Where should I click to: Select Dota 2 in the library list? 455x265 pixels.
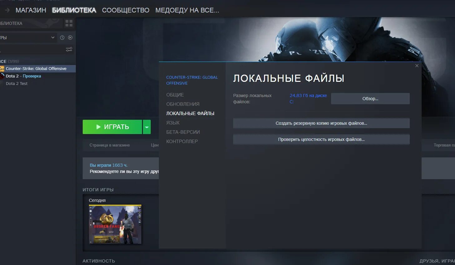(12, 76)
